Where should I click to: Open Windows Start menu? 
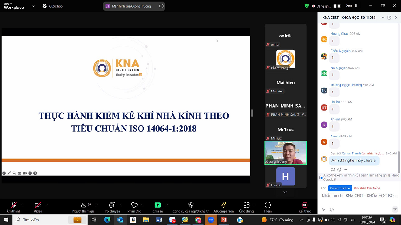click(6, 220)
